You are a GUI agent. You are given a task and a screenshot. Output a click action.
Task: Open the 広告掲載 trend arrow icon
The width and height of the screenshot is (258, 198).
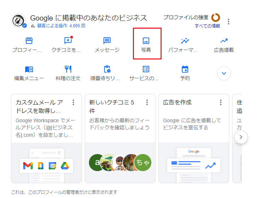[224, 41]
